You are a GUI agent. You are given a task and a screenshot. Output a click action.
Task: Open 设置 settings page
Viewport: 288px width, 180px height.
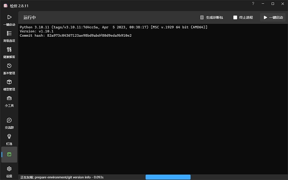pos(9,171)
